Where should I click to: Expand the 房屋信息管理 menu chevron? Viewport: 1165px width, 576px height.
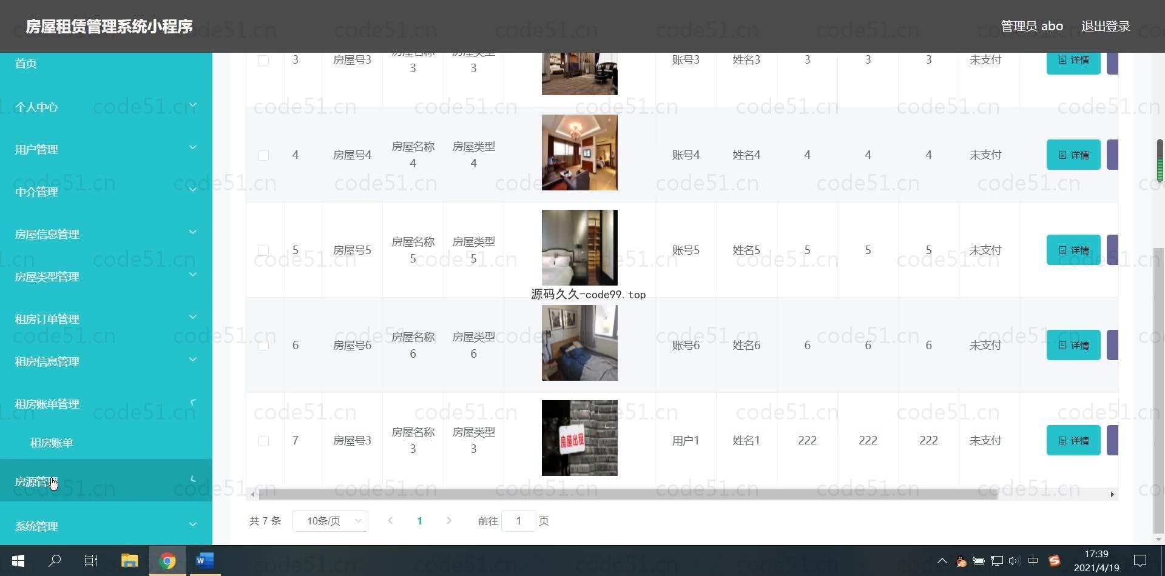pos(193,232)
